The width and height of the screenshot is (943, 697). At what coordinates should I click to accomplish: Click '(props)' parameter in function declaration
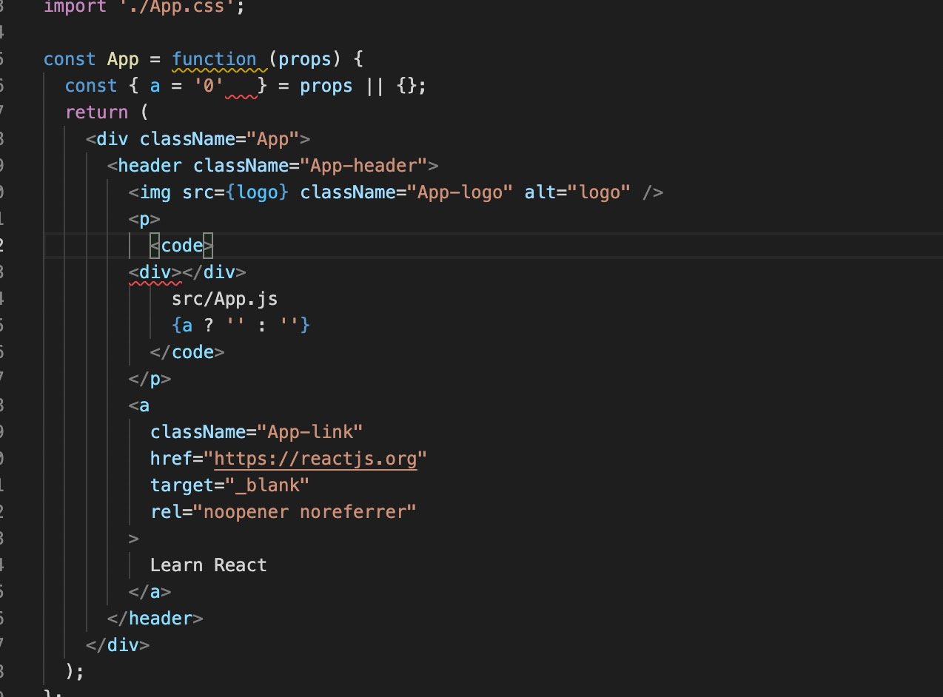(x=305, y=59)
